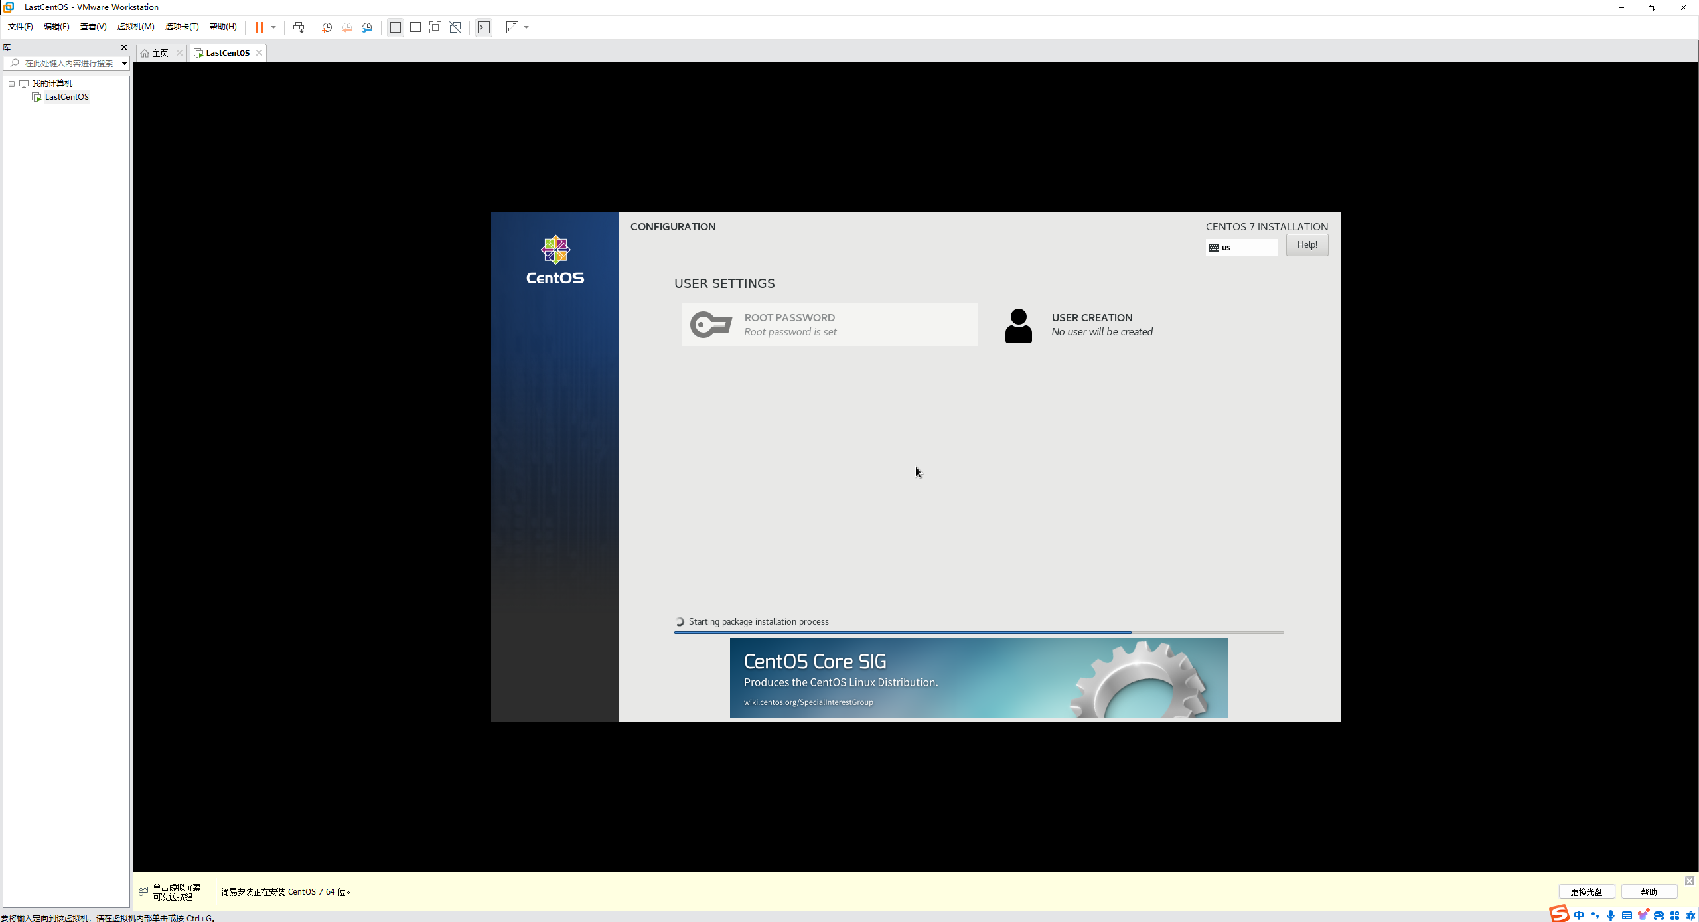Click the Help! button in installer

tap(1307, 245)
